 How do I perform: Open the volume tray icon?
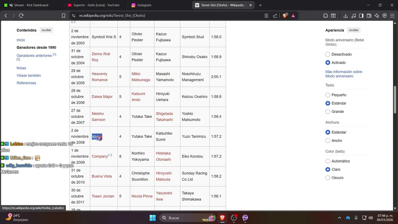[x=371, y=218]
